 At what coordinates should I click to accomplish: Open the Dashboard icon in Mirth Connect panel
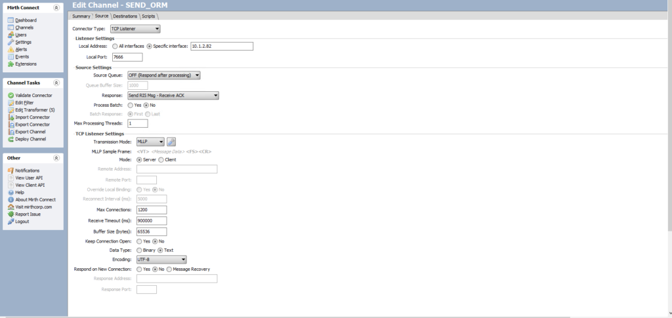[x=10, y=20]
